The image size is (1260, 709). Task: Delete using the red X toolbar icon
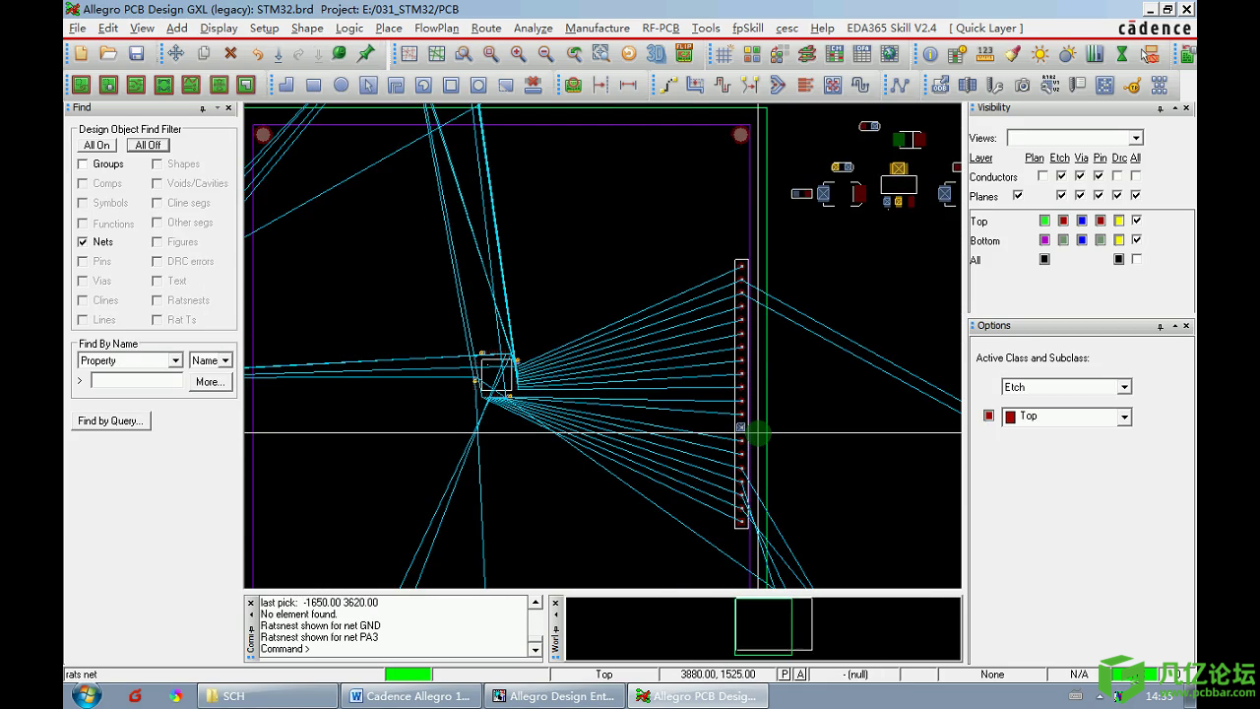tap(230, 54)
